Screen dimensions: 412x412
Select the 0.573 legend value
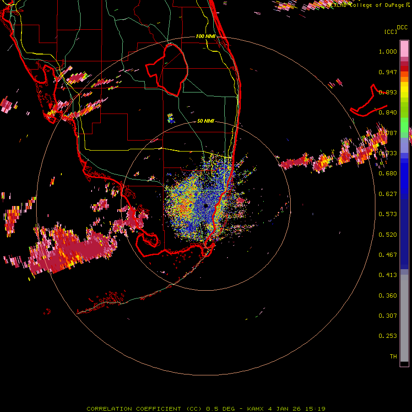click(x=388, y=214)
